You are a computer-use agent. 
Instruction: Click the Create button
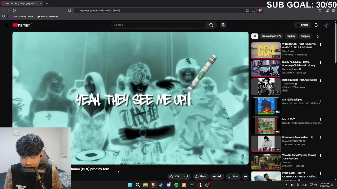(x=302, y=25)
